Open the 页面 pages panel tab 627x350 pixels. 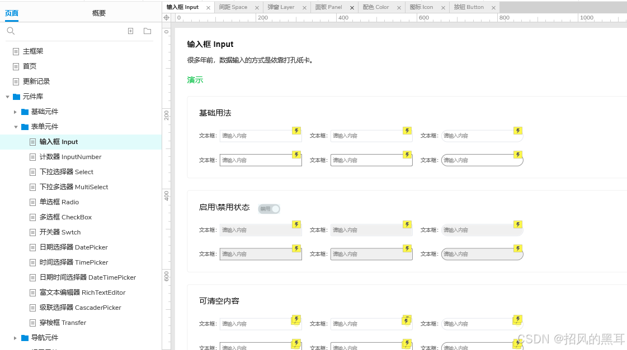coord(12,13)
